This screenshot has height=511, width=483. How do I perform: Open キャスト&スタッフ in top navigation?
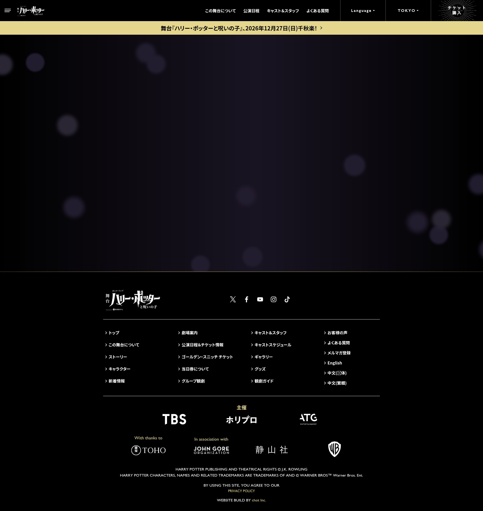pos(283,11)
